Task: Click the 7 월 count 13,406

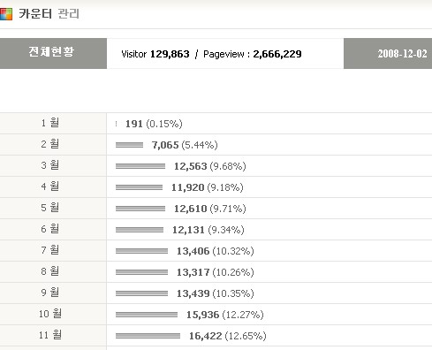Action: coord(193,251)
